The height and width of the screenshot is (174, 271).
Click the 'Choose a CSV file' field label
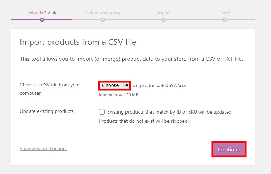tap(50, 89)
